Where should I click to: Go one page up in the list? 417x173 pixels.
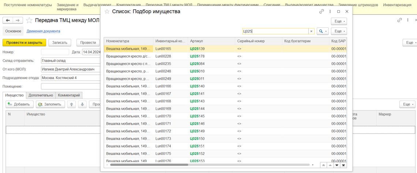tap(330, 165)
